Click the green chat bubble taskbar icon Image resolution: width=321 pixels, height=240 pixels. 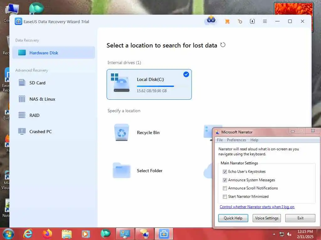click(105, 234)
